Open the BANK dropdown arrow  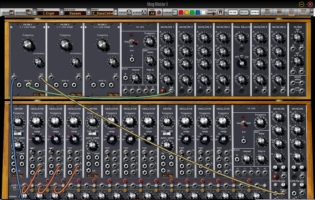point(35,12)
